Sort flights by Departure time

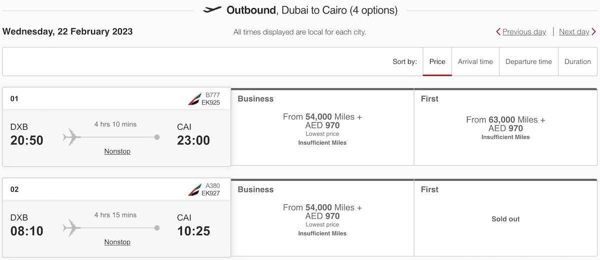[528, 62]
